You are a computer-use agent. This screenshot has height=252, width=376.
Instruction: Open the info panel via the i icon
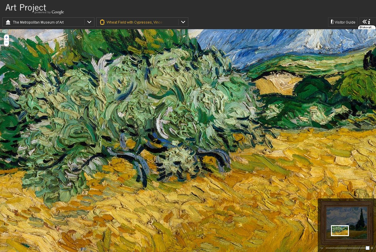coord(369,22)
